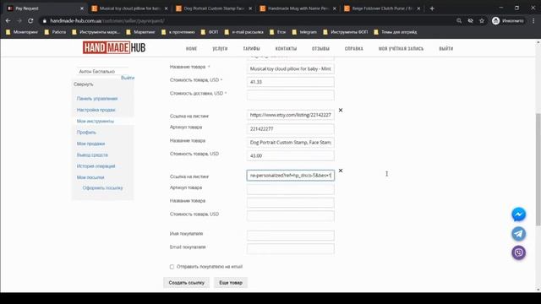This screenshot has height=304, width=541.
Task: Click Выйти link under the user name
Action: pos(128,78)
